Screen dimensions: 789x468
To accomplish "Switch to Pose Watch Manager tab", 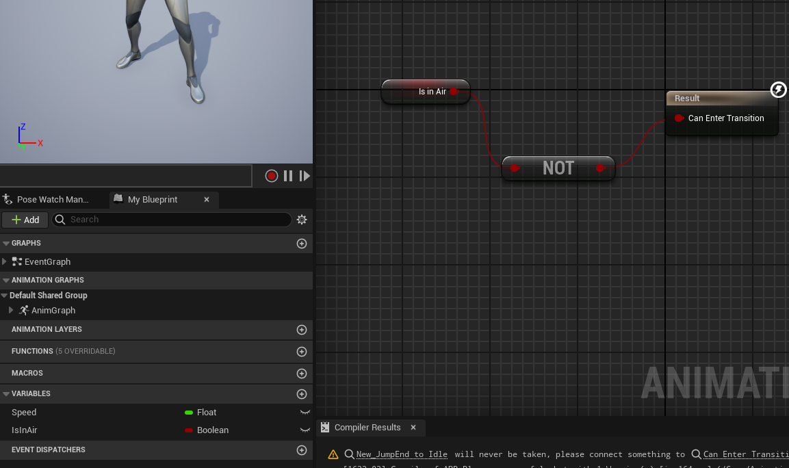I will click(x=53, y=200).
